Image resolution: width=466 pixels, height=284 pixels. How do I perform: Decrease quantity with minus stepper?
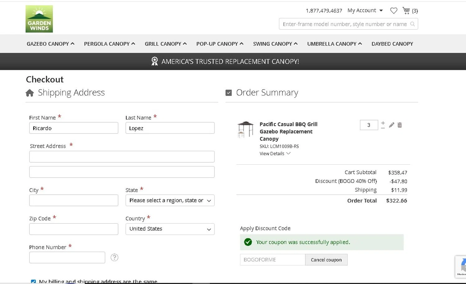(383, 128)
